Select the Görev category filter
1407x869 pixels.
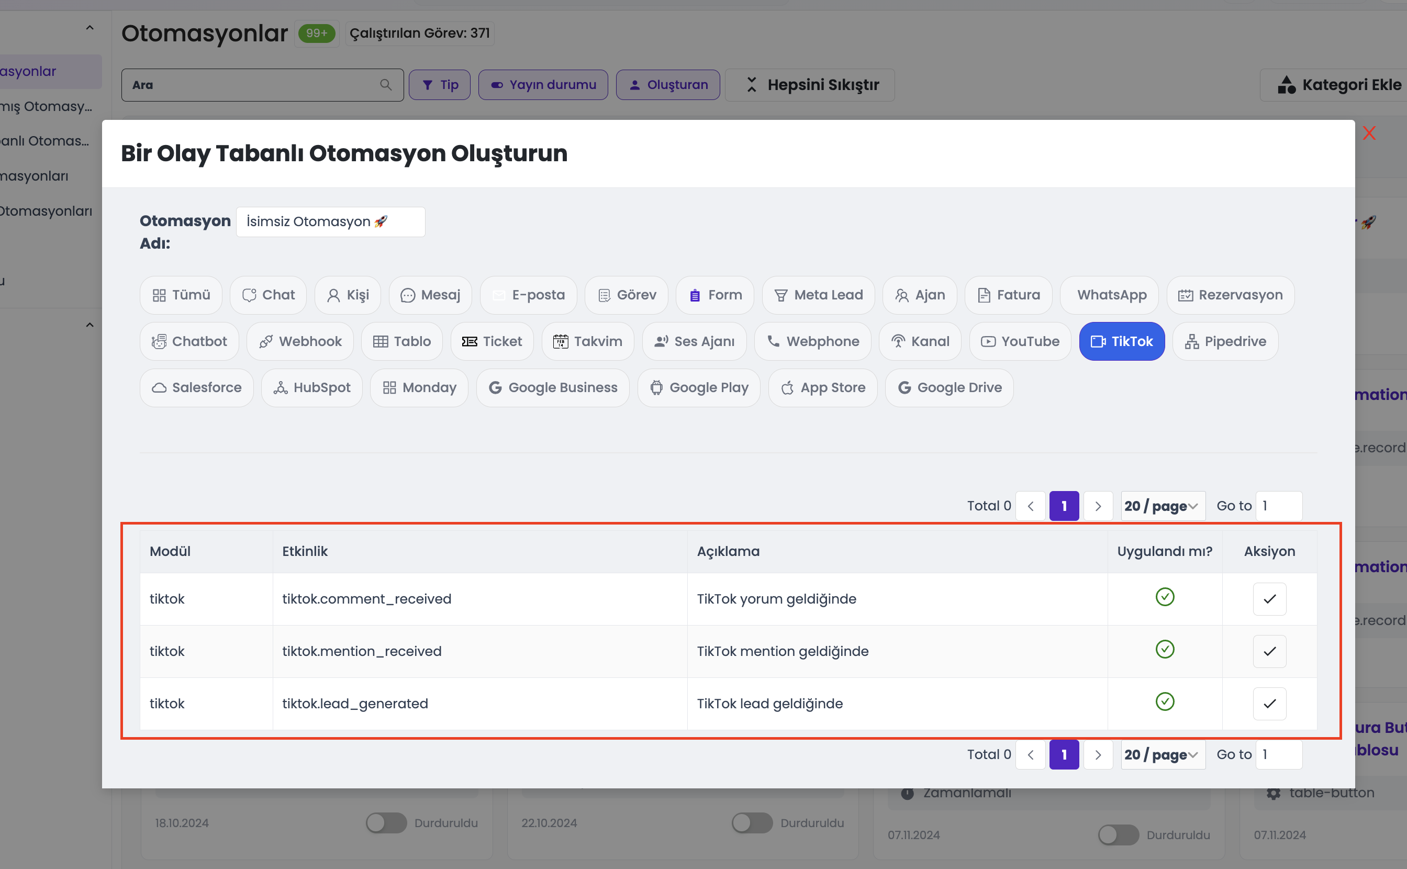[x=626, y=295]
